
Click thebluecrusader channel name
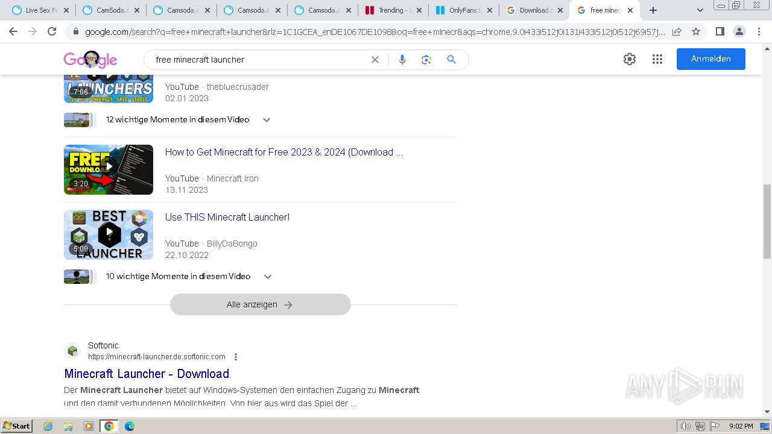tap(238, 87)
